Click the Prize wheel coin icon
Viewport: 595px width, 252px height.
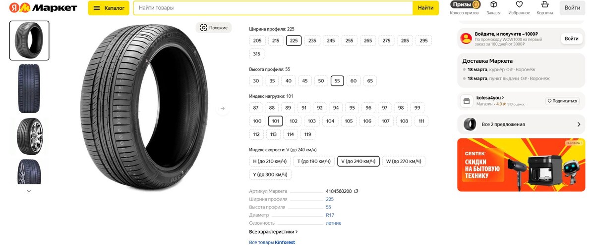click(x=476, y=5)
